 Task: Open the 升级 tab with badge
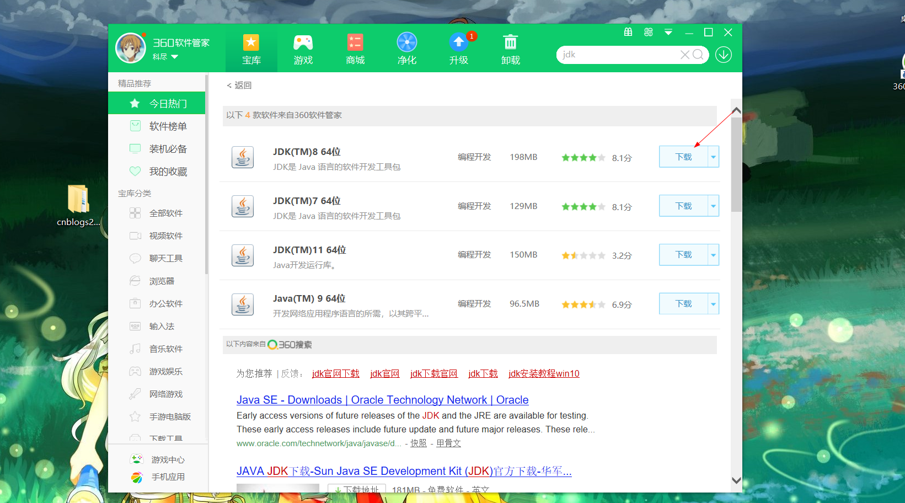pos(459,49)
